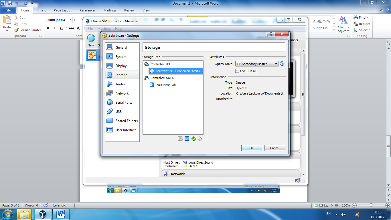This screenshot has height=220, width=391.
Task: Click the Word zoom out minus button
Action: coord(354,205)
